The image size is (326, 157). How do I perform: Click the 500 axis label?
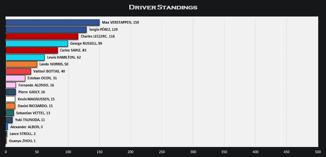(x=318, y=151)
